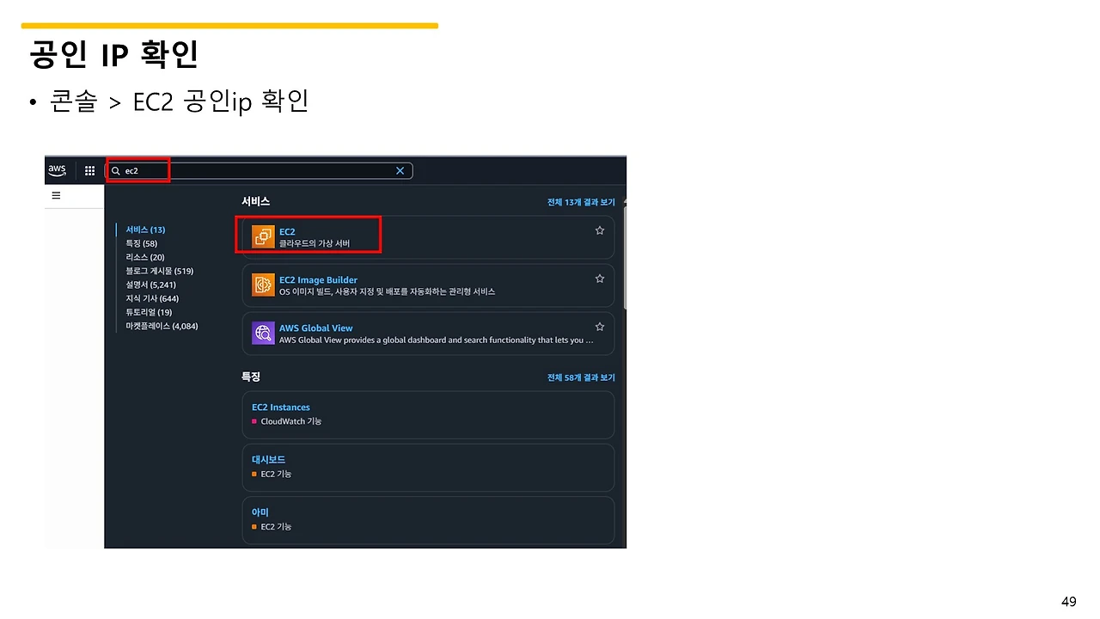Click the magnifier icon in the search bar
This screenshot has height=619, width=1100.
[x=115, y=170]
